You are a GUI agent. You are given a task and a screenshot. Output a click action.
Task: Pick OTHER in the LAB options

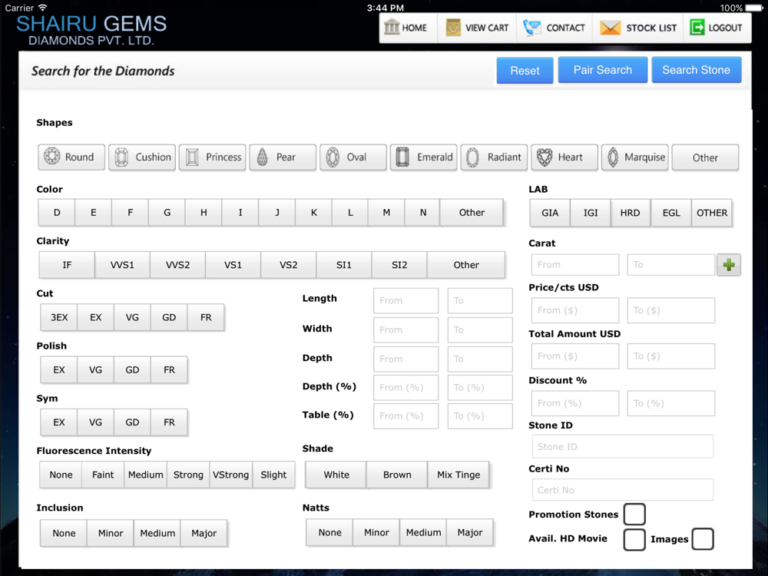(x=711, y=213)
